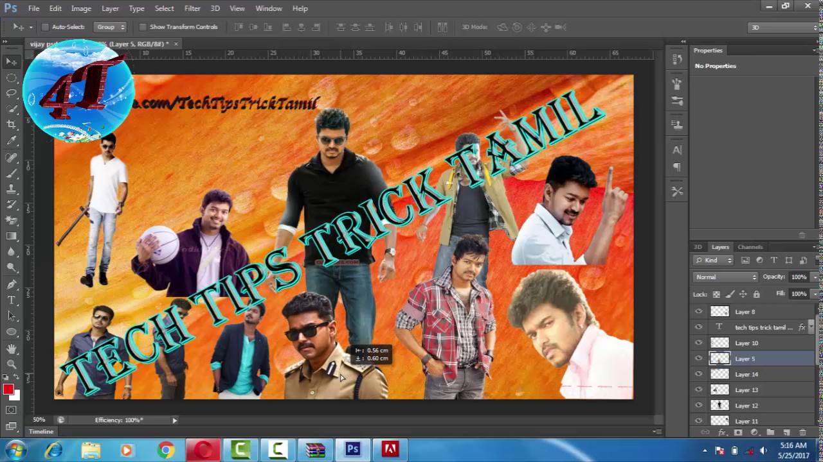Open the Select menu
The image size is (823, 462).
(x=164, y=8)
